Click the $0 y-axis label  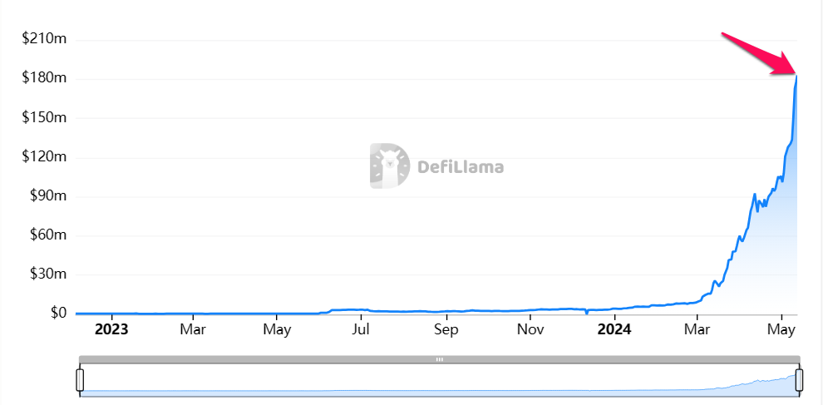tap(58, 314)
